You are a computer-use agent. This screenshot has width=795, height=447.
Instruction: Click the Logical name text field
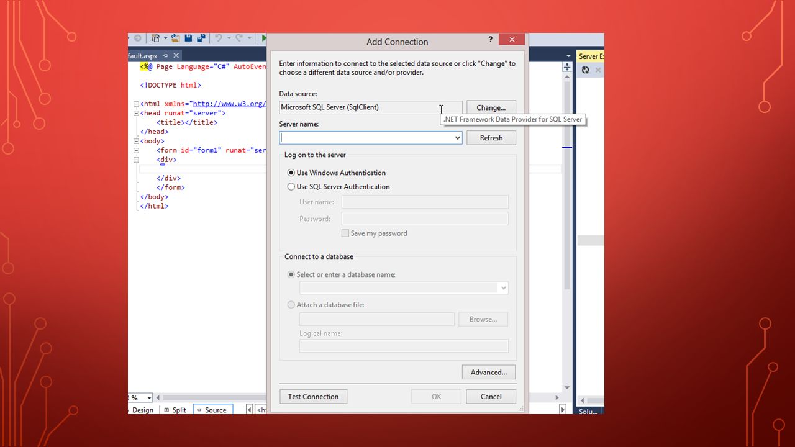pos(404,346)
